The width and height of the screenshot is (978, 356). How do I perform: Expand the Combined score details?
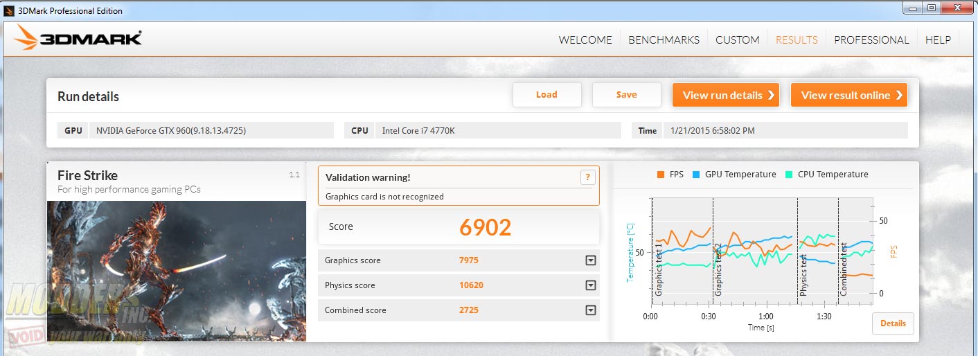(591, 310)
